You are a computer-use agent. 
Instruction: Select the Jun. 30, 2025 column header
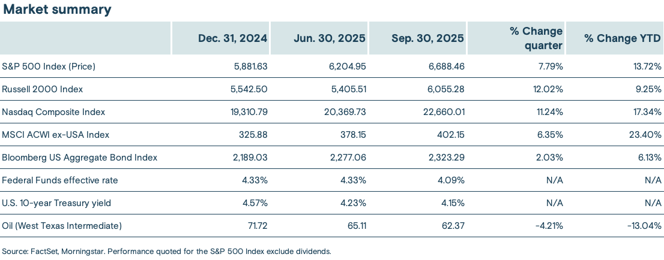pos(331,38)
